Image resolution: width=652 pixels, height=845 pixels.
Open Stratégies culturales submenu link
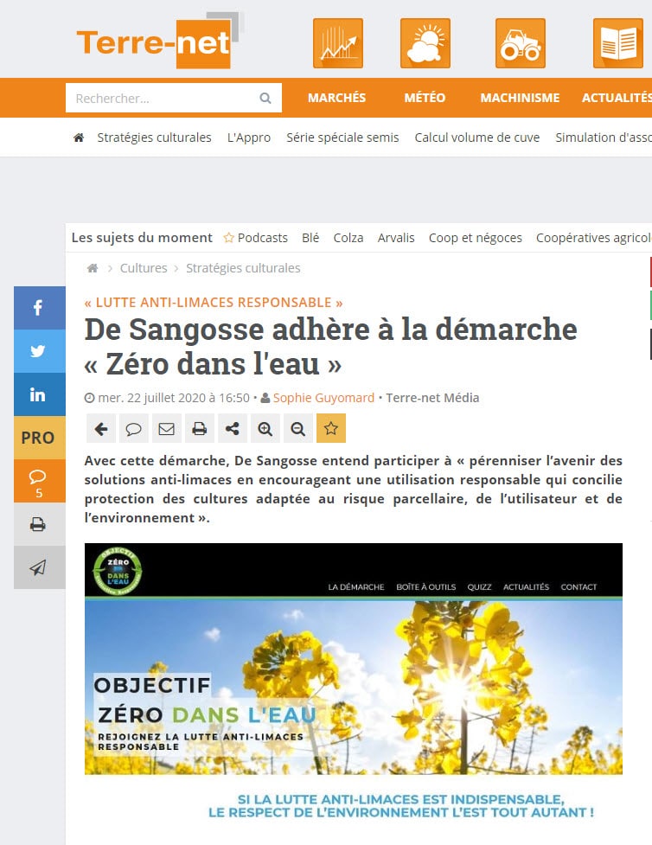point(154,138)
